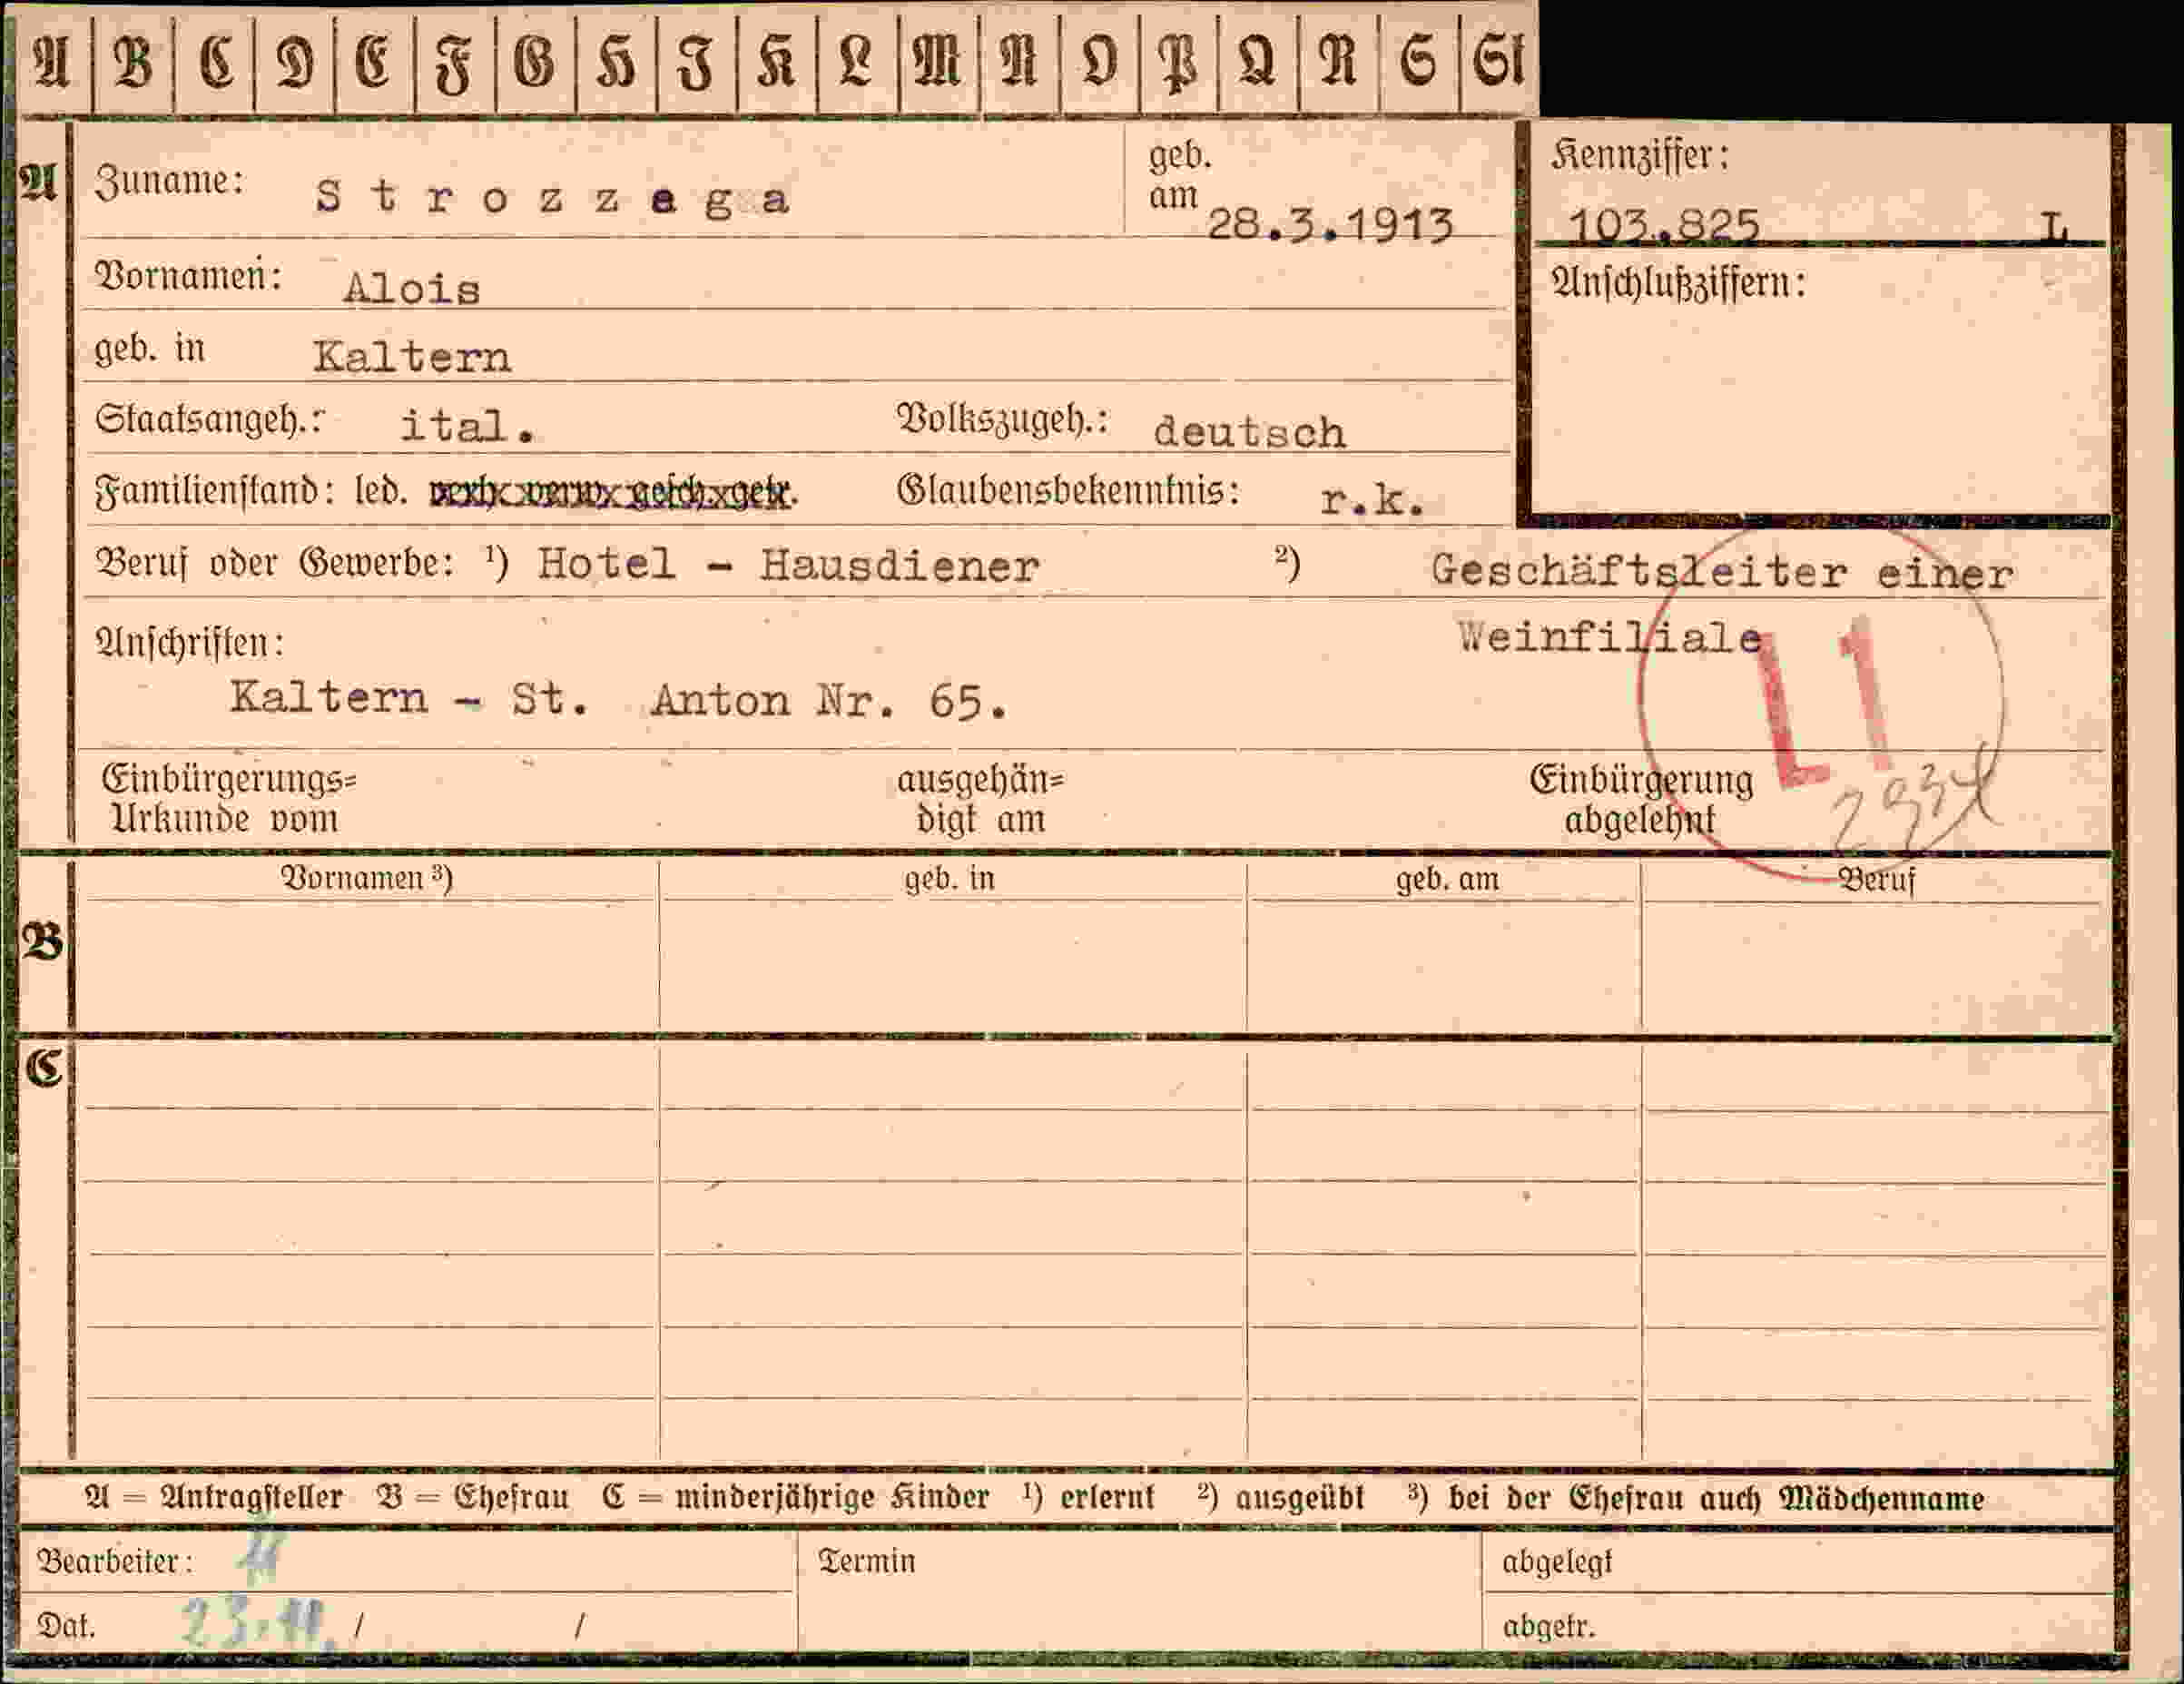The height and width of the screenshot is (1684, 2184).
Task: Click the 'abgelegt' label
Action: (x=1557, y=1562)
